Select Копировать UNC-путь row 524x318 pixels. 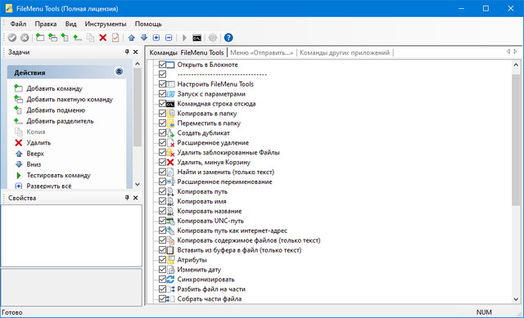click(210, 221)
